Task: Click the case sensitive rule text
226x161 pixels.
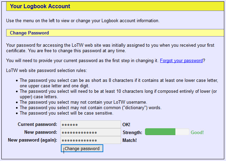Action: [66, 113]
